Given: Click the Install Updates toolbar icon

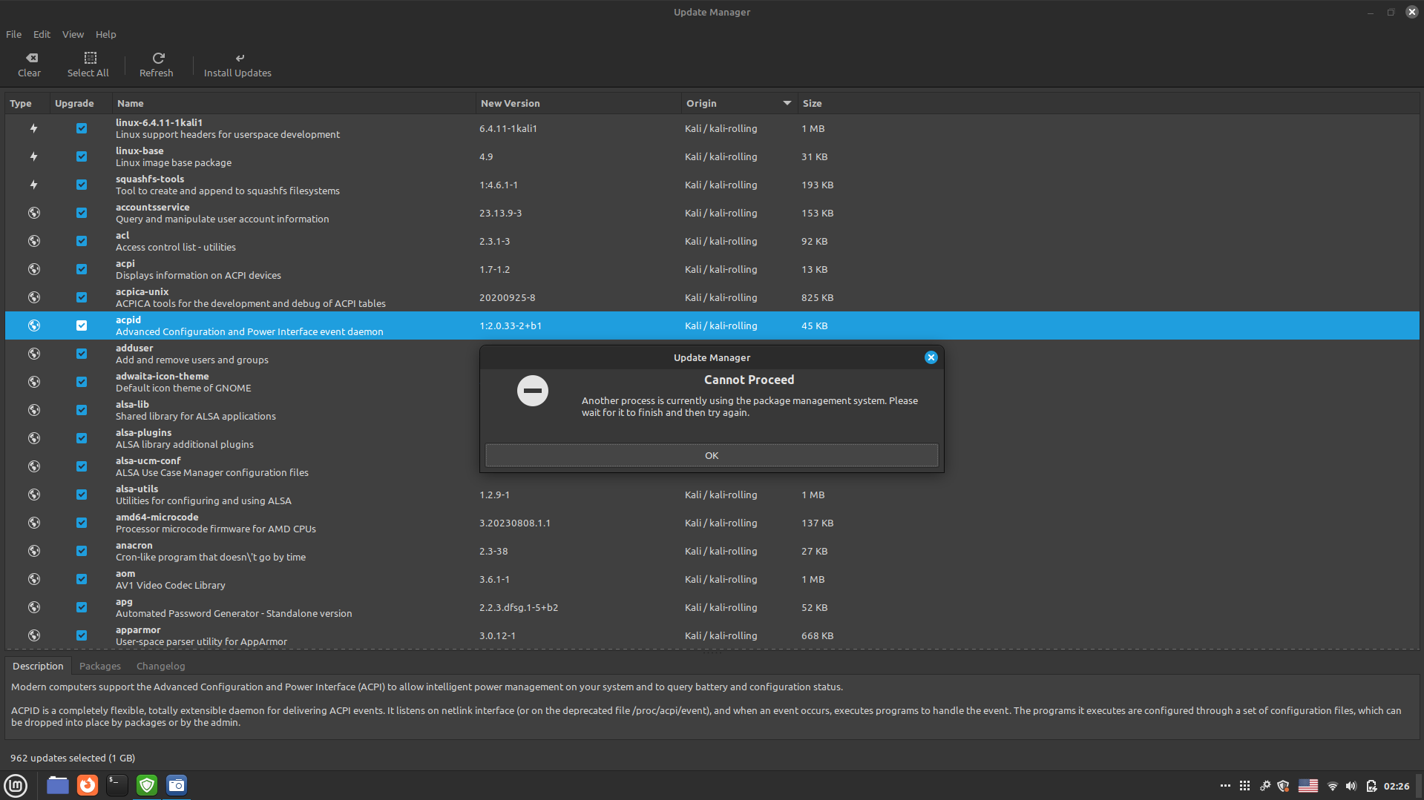Looking at the screenshot, I should [240, 58].
